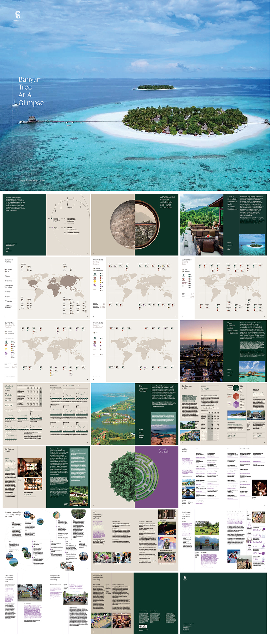Click the 'Our Global Portfolio' page heading
This screenshot has width=270, height=637.
9,261
